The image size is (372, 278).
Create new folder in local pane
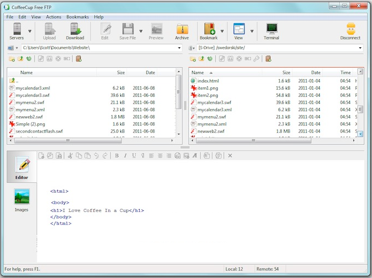[x=12, y=59]
